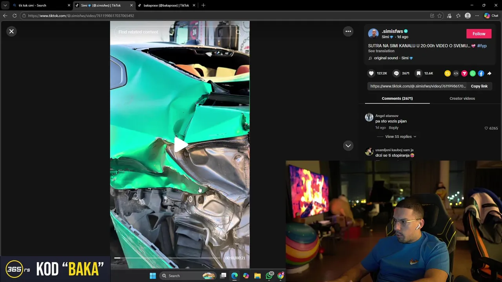Repost video with yellow repost icon
This screenshot has width=502, height=282.
[x=447, y=73]
